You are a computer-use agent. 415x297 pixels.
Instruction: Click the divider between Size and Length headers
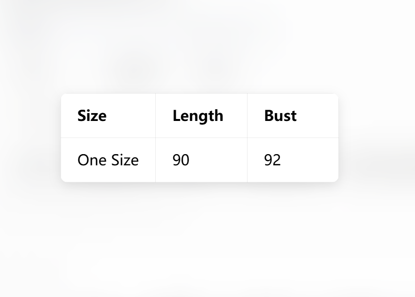click(x=155, y=116)
